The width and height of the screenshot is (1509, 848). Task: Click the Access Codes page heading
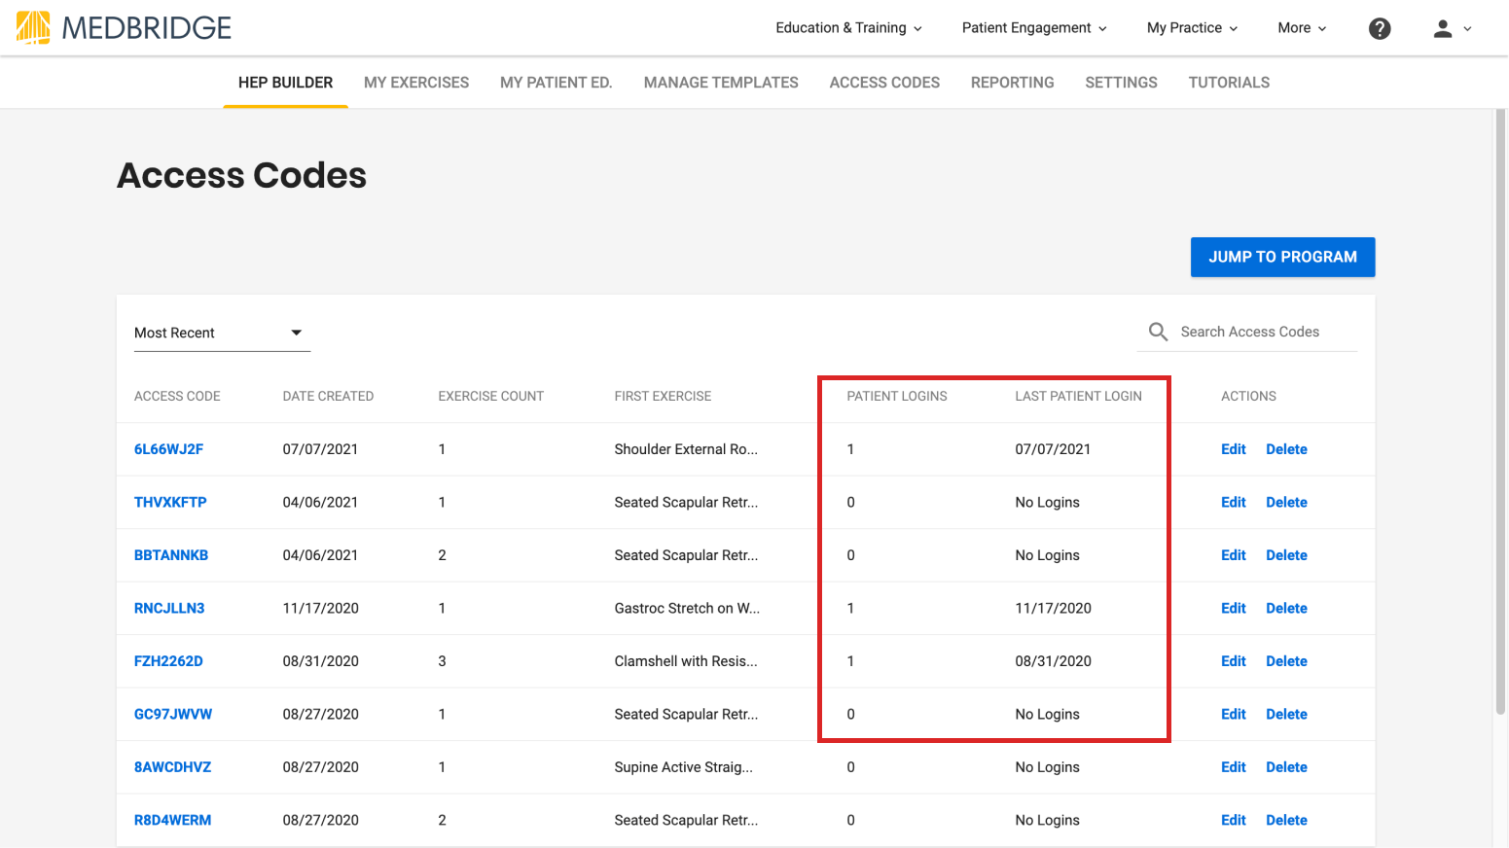coord(242,176)
